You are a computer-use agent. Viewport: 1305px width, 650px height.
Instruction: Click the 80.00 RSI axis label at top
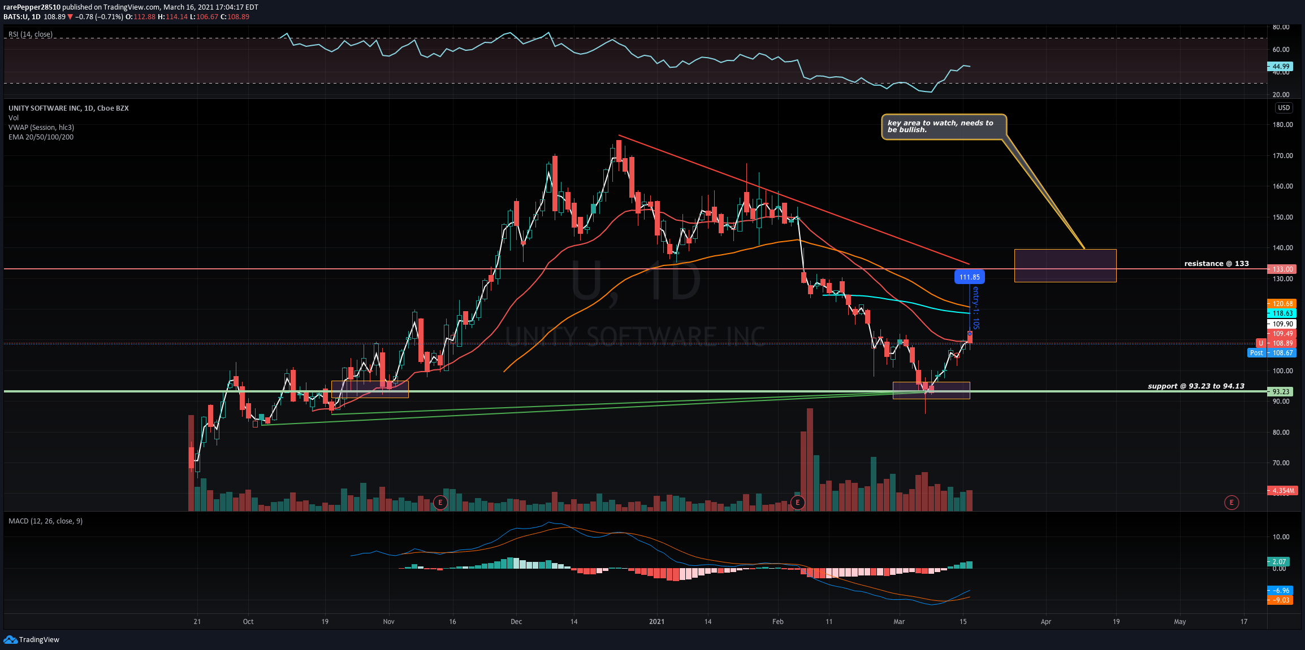(1281, 27)
